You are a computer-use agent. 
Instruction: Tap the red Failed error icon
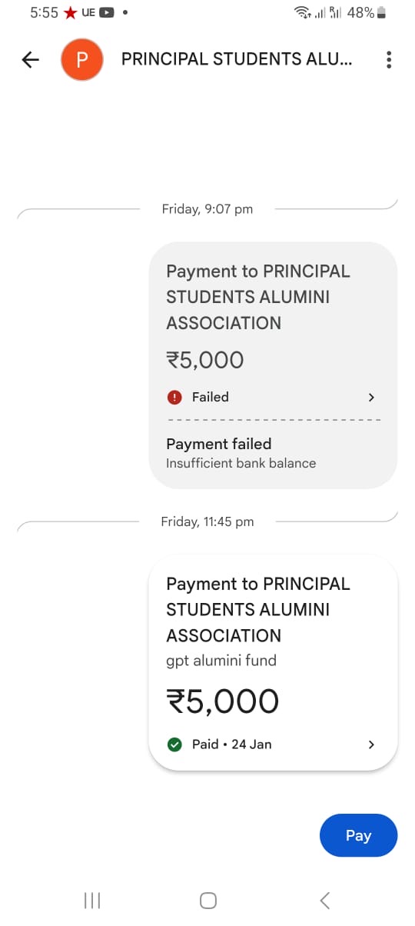point(174,398)
